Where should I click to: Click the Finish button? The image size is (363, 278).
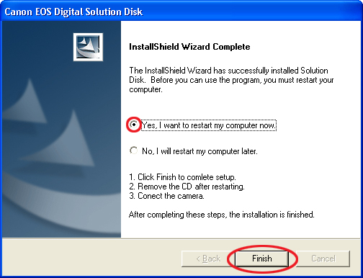coord(261,259)
